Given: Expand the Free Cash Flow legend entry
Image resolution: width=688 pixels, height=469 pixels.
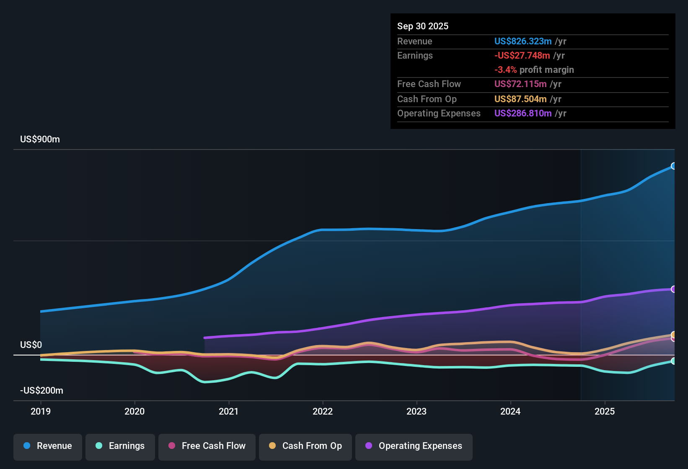Looking at the screenshot, I should pyautogui.click(x=207, y=446).
